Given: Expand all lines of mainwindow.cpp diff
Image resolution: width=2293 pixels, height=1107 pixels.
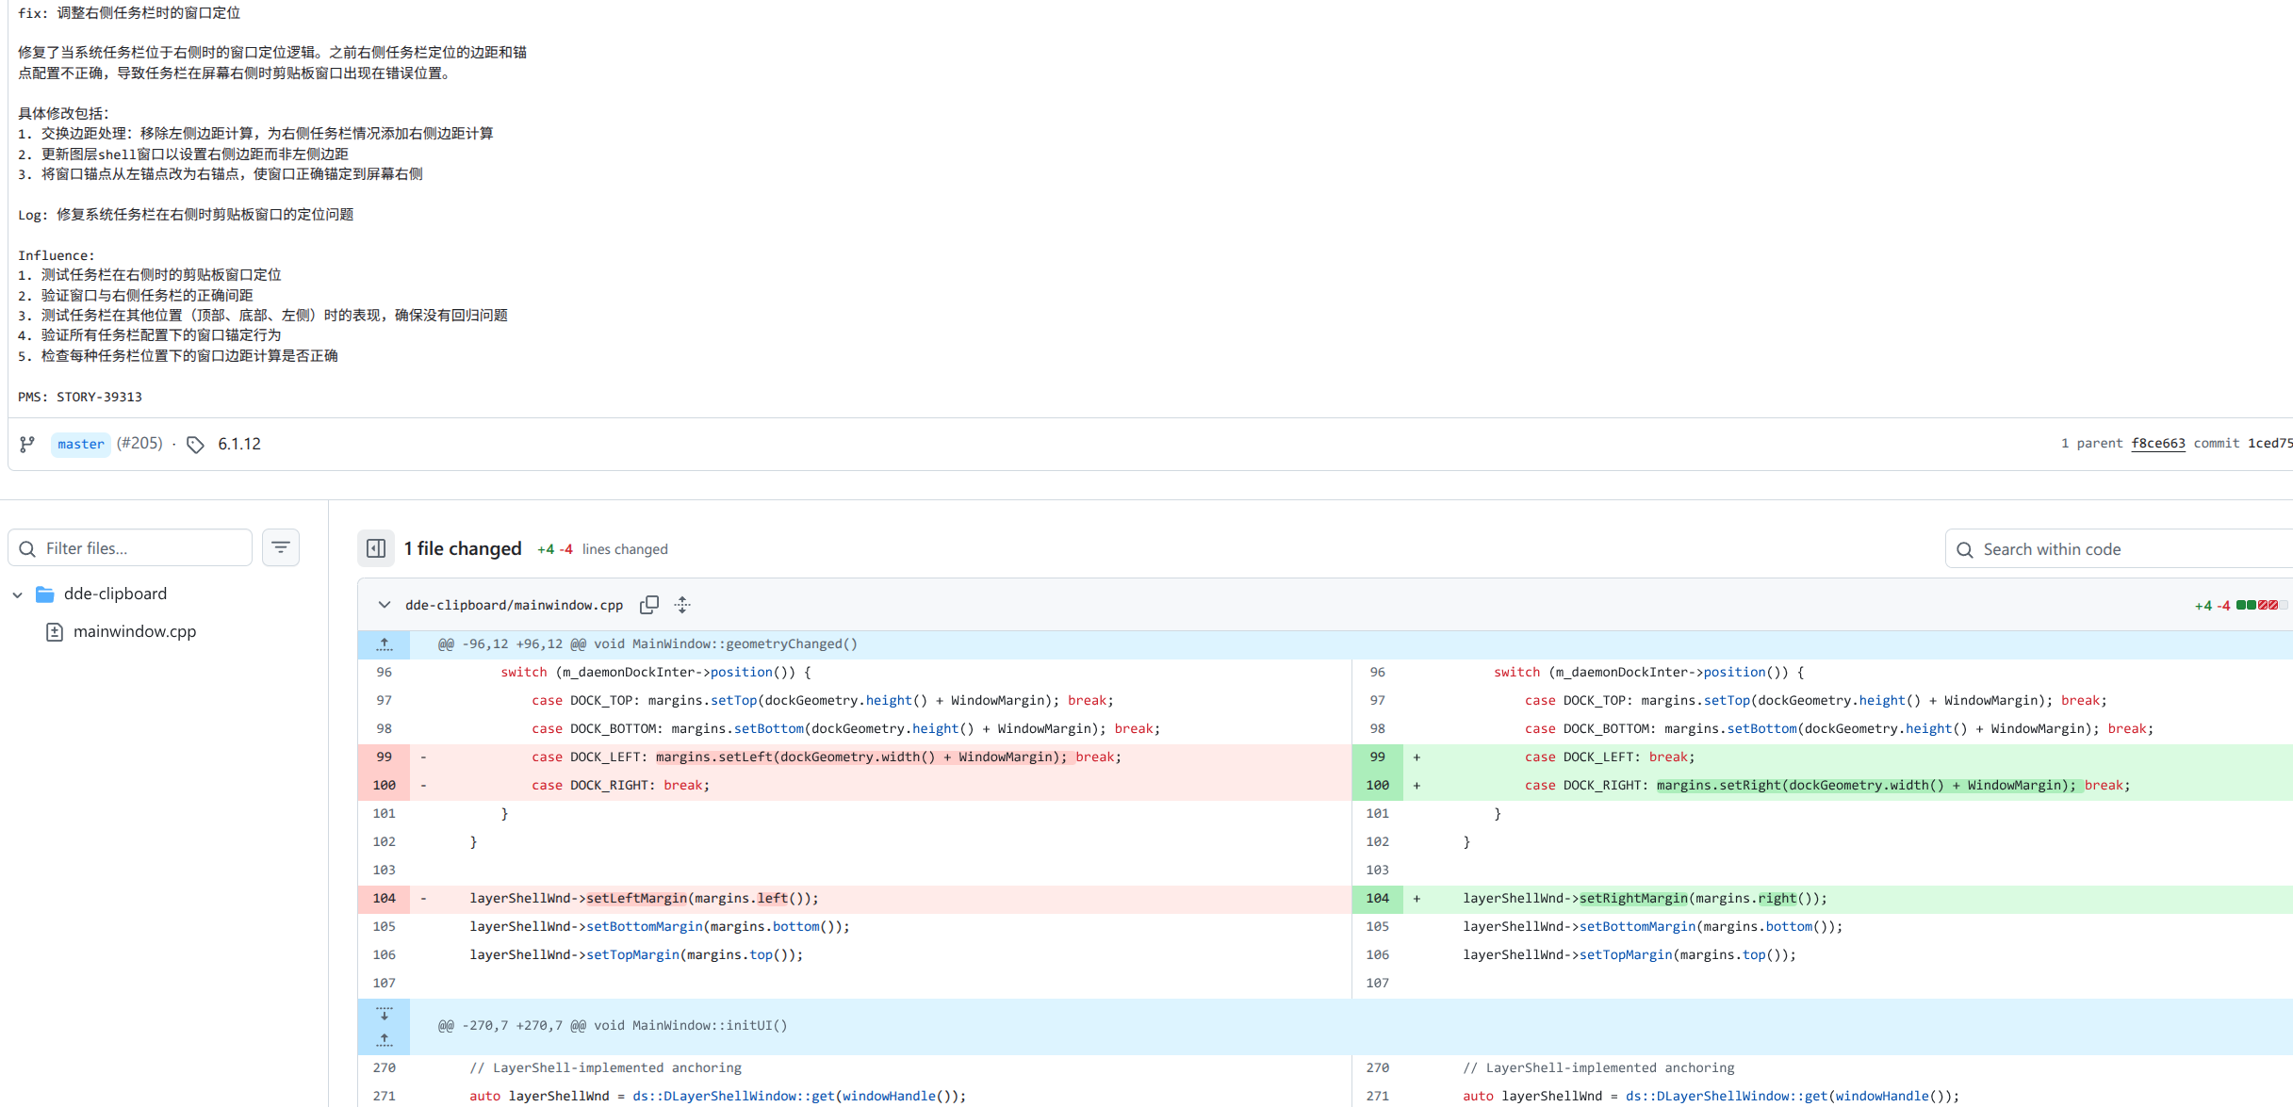Looking at the screenshot, I should click(682, 605).
